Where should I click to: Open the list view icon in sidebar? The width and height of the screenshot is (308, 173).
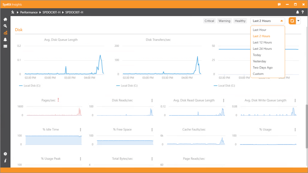[5, 46]
